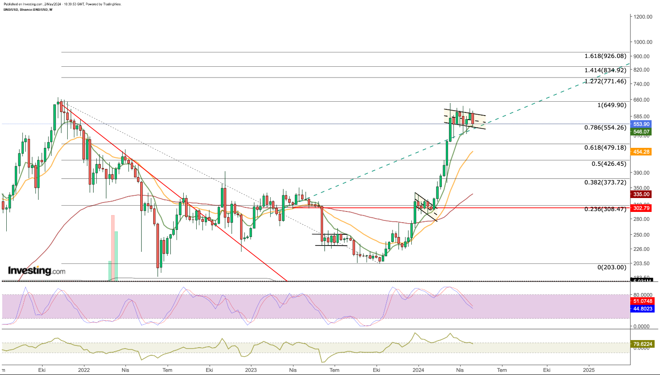The width and height of the screenshot is (660, 375).
Task: Click the 2024 year label on time axis
Action: pyautogui.click(x=418, y=371)
